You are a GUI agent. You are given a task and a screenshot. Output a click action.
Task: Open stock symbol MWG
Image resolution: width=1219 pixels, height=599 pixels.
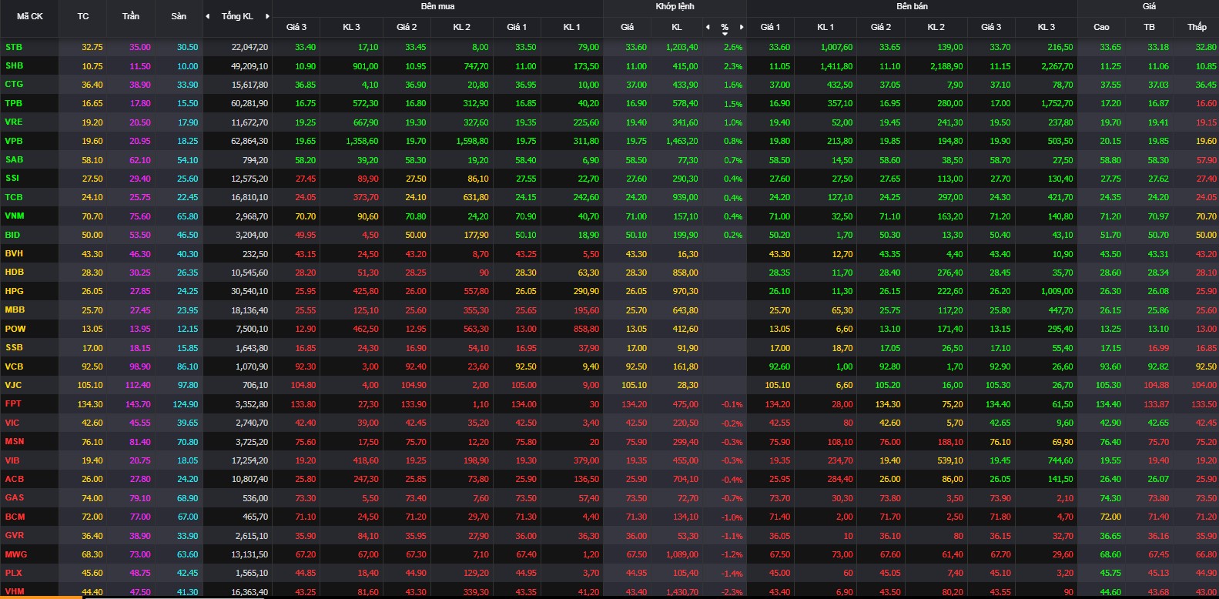15,554
